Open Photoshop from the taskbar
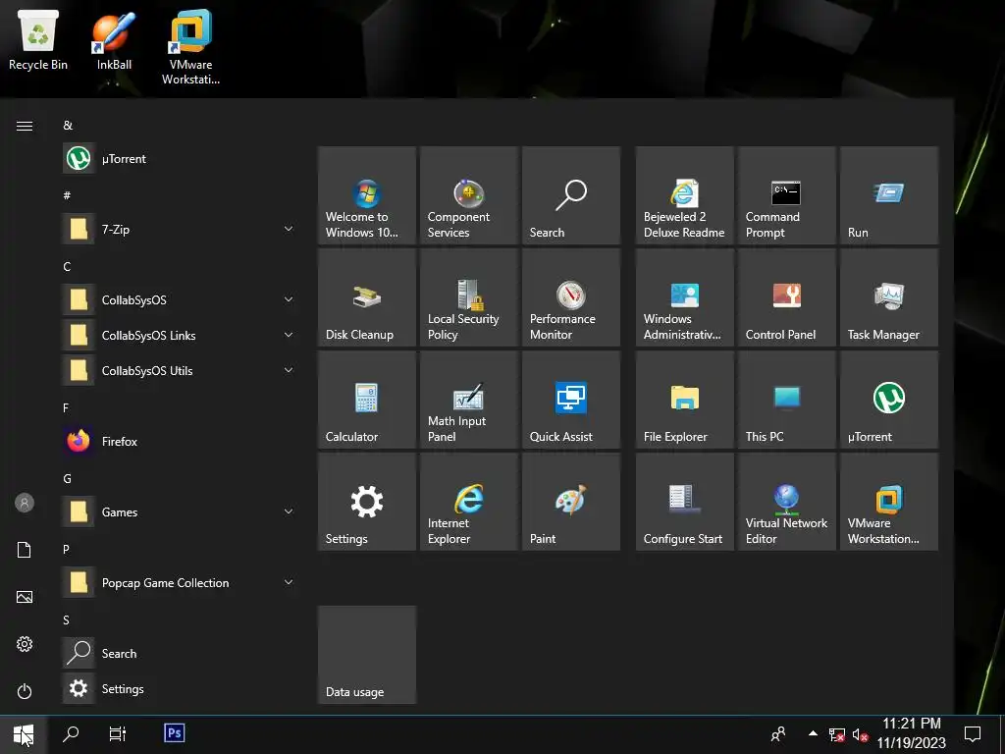Viewport: 1005px width, 754px height. [175, 733]
